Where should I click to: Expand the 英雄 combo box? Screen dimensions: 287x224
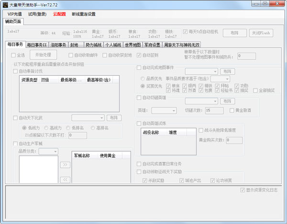[x=164, y=111]
